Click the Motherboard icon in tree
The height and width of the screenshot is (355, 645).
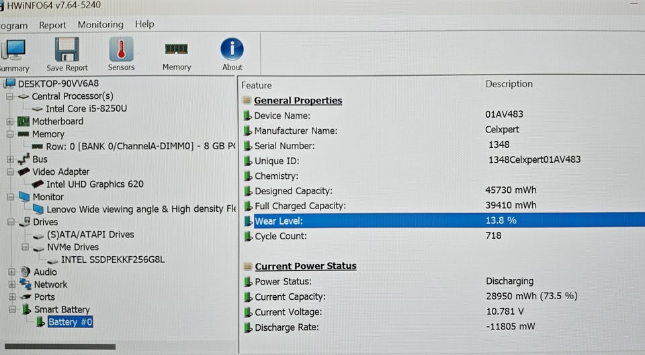pyautogui.click(x=24, y=122)
